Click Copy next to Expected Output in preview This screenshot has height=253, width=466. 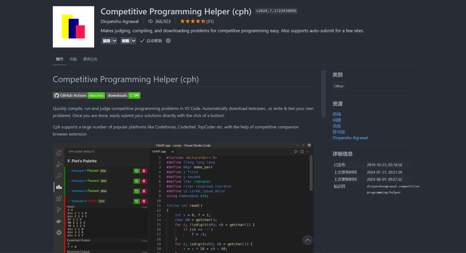click(144, 241)
